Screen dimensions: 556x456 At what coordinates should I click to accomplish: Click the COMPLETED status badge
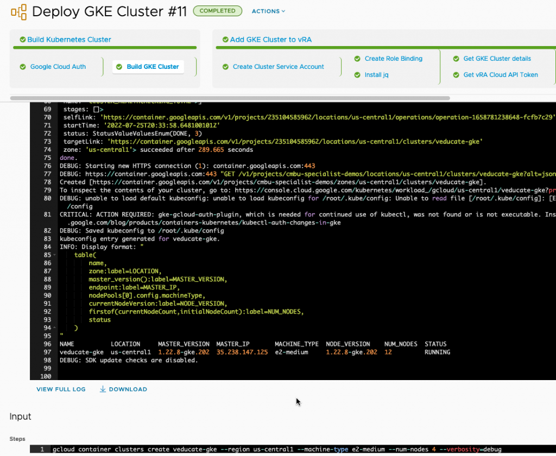(217, 11)
